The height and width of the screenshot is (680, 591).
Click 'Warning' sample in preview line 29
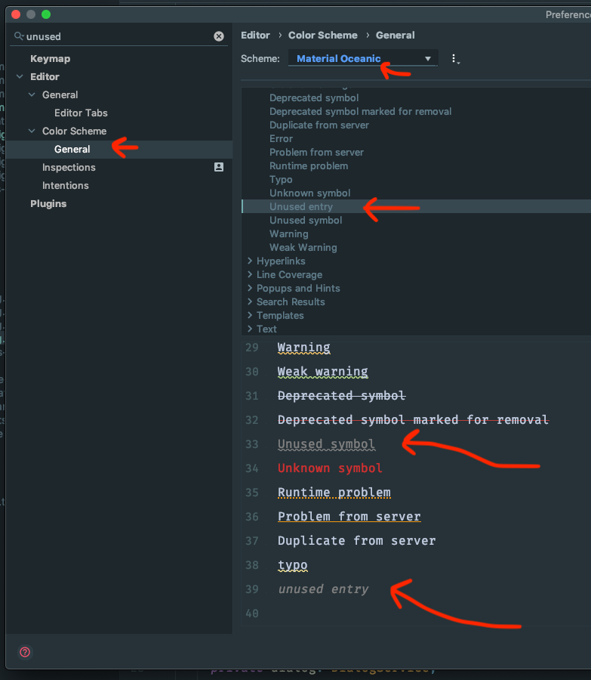tap(303, 348)
